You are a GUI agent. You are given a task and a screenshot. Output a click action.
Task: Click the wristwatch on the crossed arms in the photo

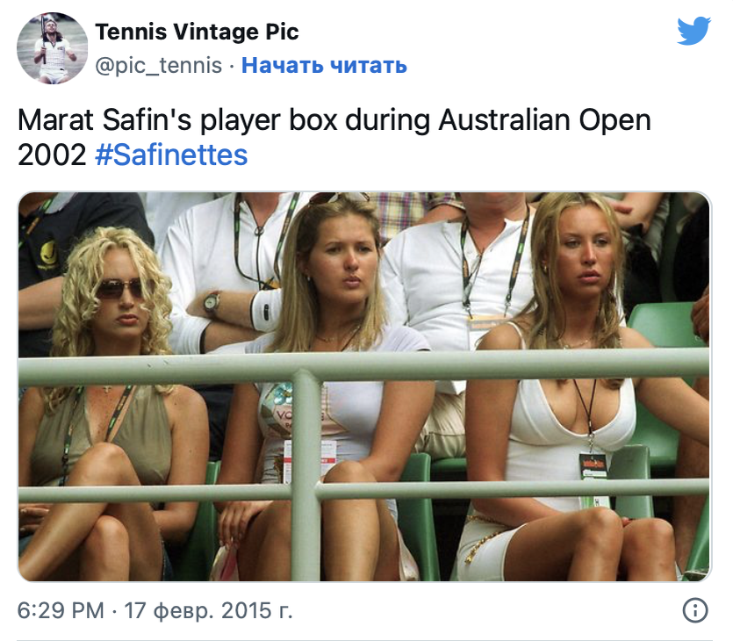(212, 301)
